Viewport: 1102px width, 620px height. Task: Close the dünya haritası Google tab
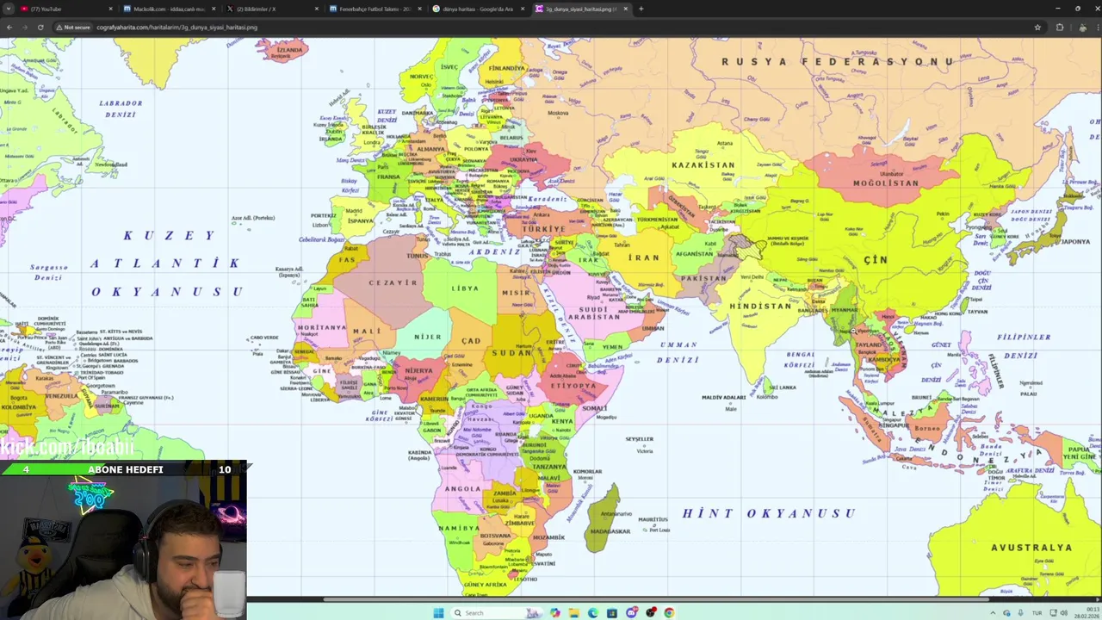pyautogui.click(x=523, y=9)
